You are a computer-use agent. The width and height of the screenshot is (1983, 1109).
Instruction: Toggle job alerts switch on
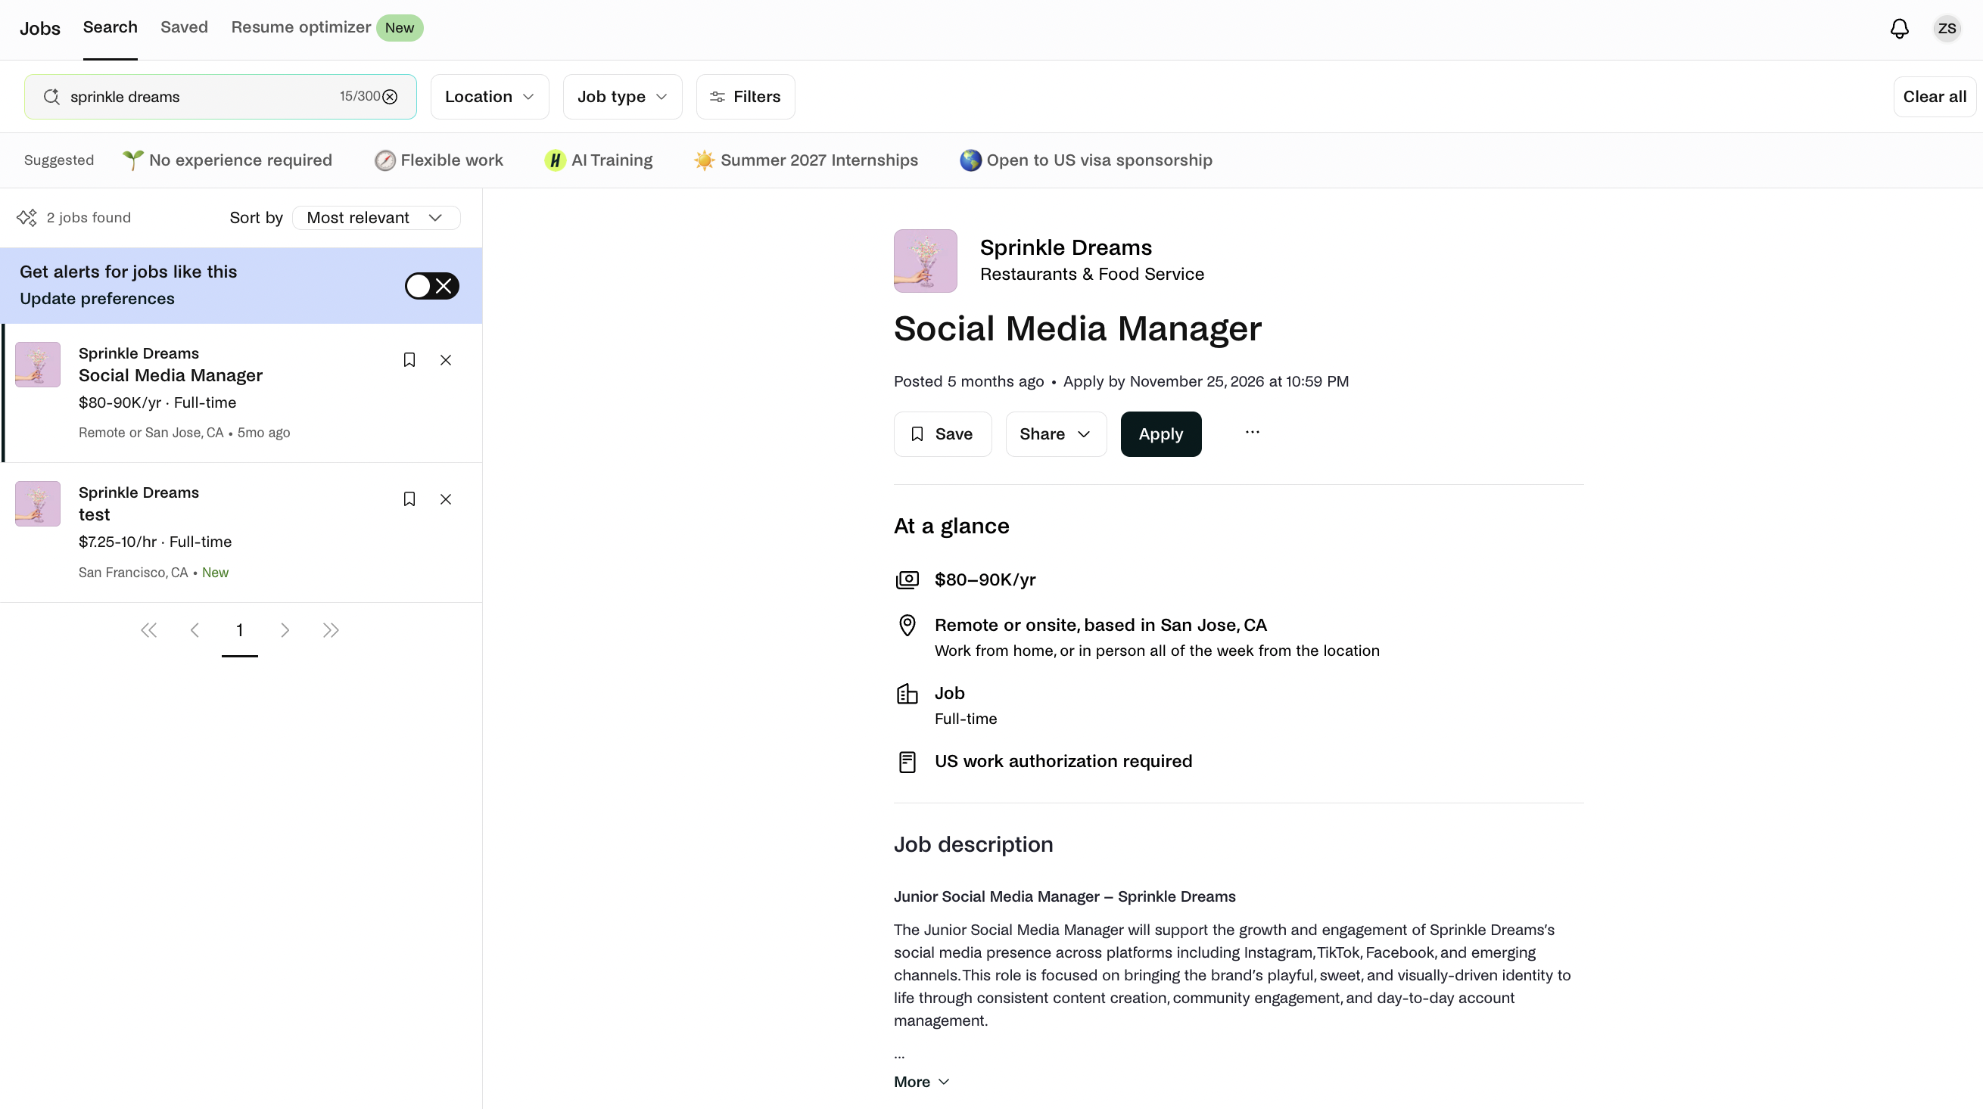point(432,285)
